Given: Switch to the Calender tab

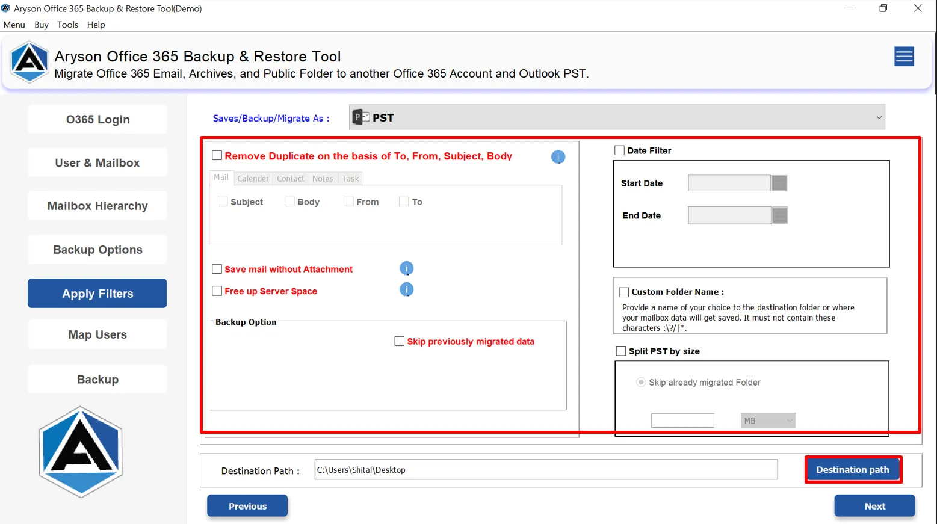Looking at the screenshot, I should (x=253, y=179).
